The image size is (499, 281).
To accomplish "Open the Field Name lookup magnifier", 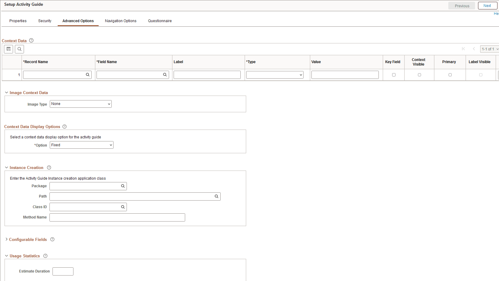I will (165, 75).
